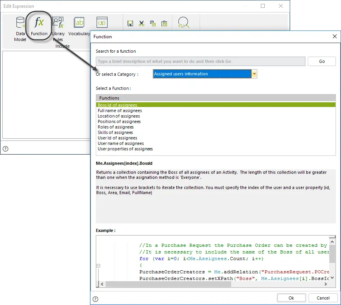This screenshot has height=305, width=341.
Task: Click the Cut scissors icon
Action: [x=142, y=23]
